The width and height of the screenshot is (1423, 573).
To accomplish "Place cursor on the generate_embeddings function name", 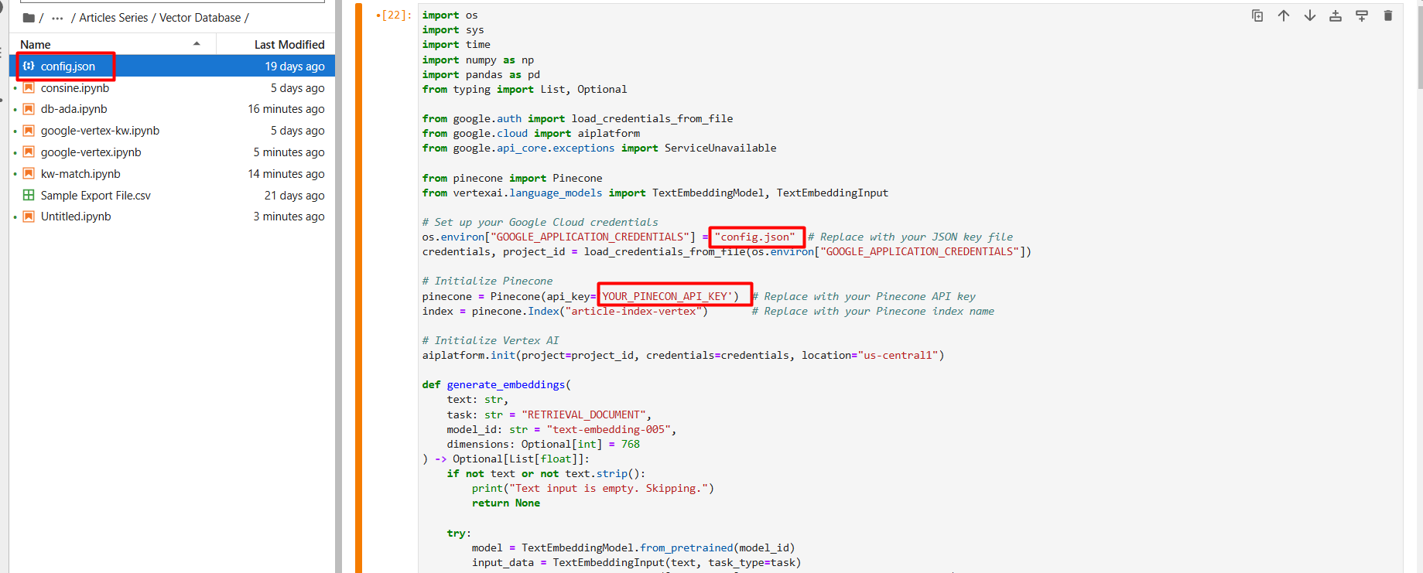I will pos(505,385).
